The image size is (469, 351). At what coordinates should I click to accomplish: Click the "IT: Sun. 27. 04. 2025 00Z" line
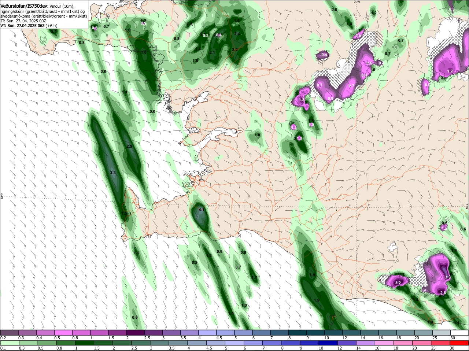click(x=23, y=21)
